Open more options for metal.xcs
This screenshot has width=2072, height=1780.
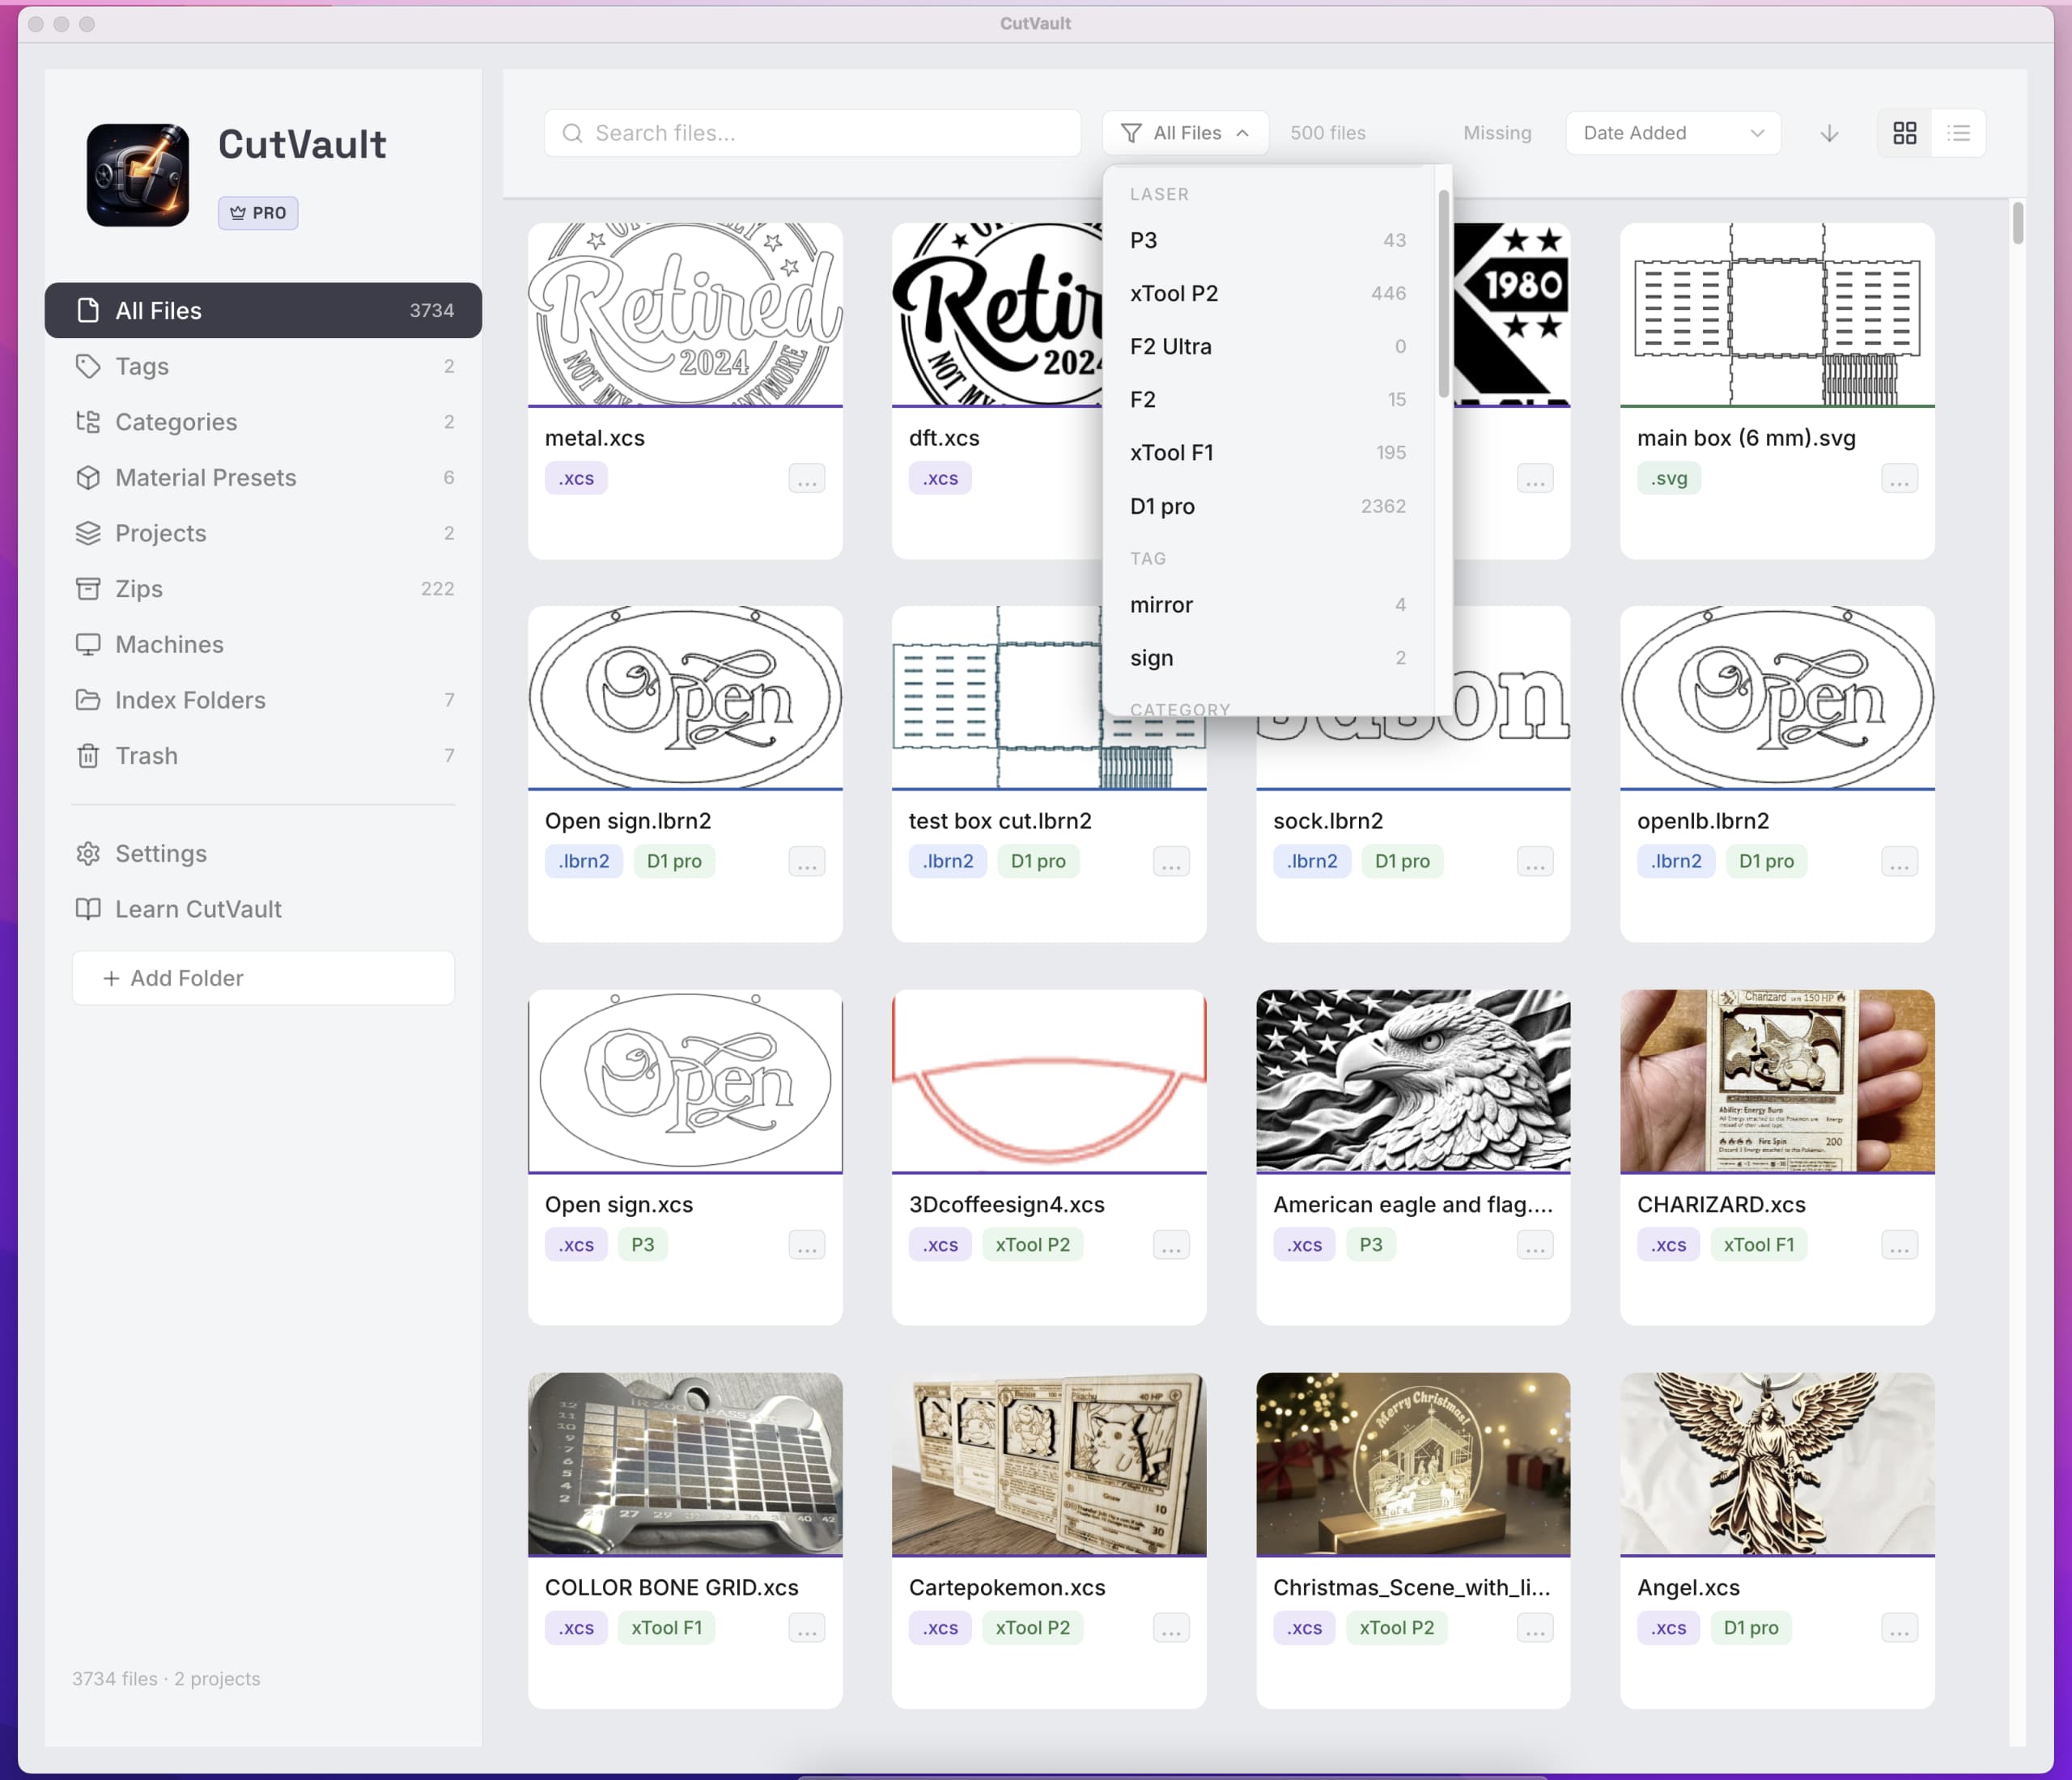tap(807, 479)
